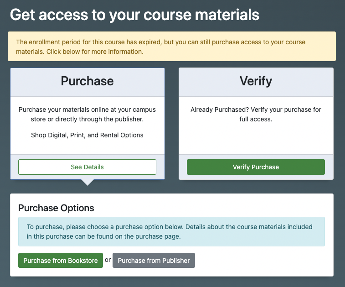Select the Verify card heading
Viewport: 345px width, 287px height.
click(256, 81)
